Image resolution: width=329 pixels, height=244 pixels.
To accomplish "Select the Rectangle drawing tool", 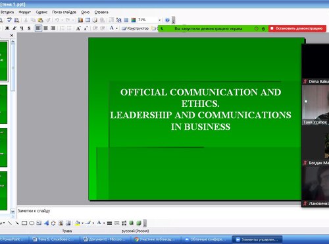I will pyautogui.click(x=24, y=223).
